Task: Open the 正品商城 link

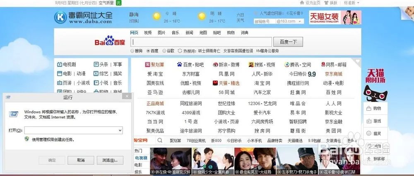Action: tap(155, 104)
